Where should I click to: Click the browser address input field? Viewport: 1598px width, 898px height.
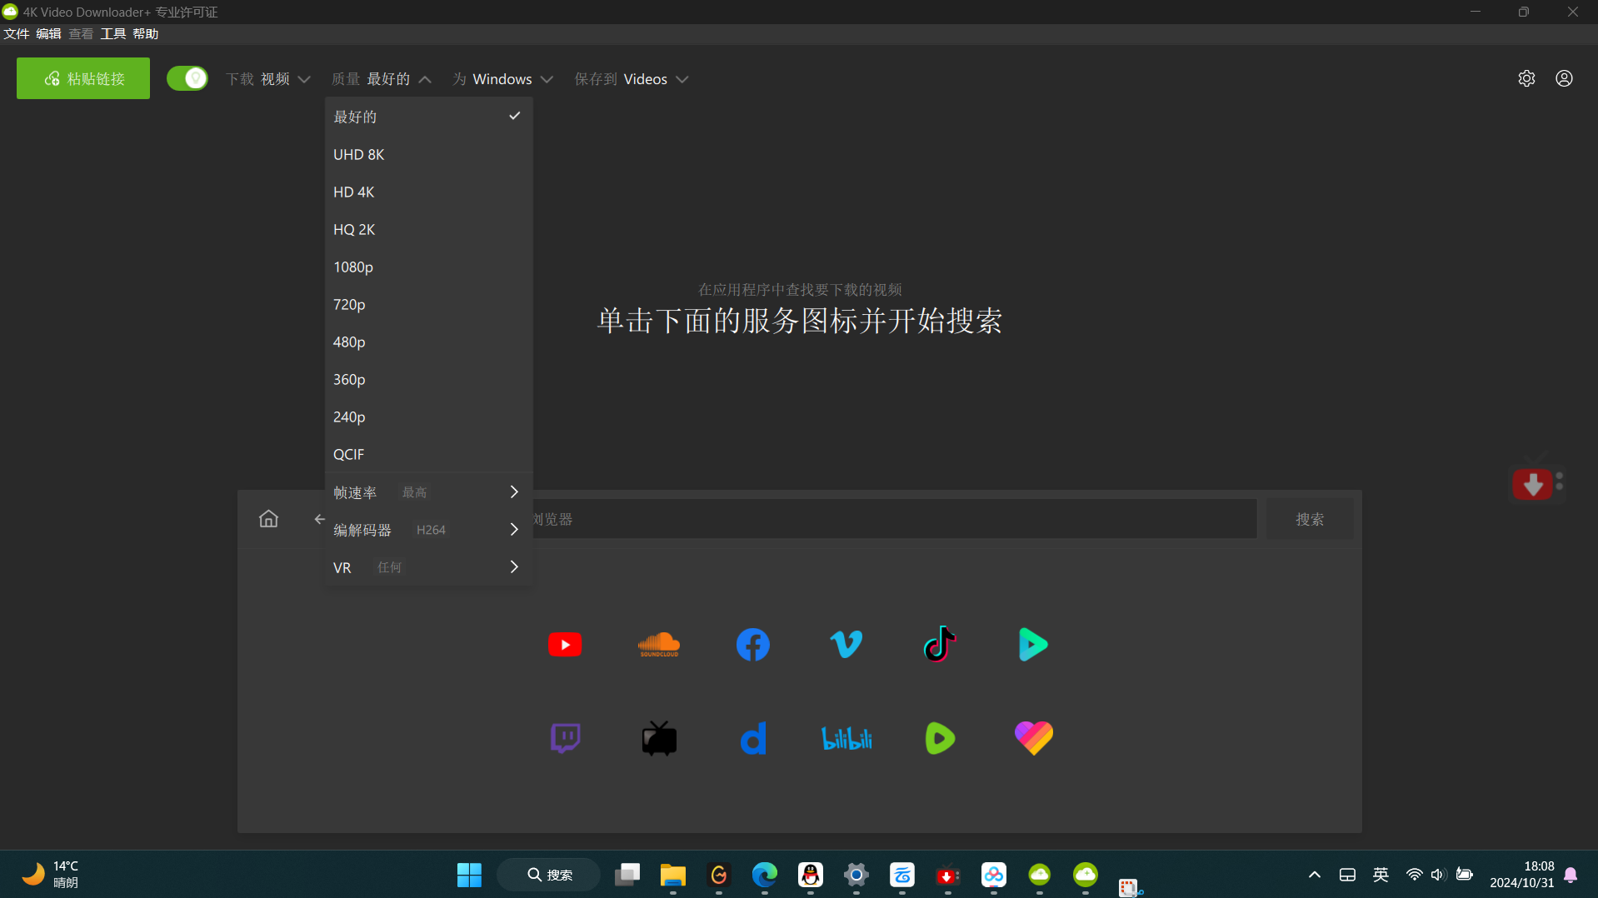coord(893,519)
